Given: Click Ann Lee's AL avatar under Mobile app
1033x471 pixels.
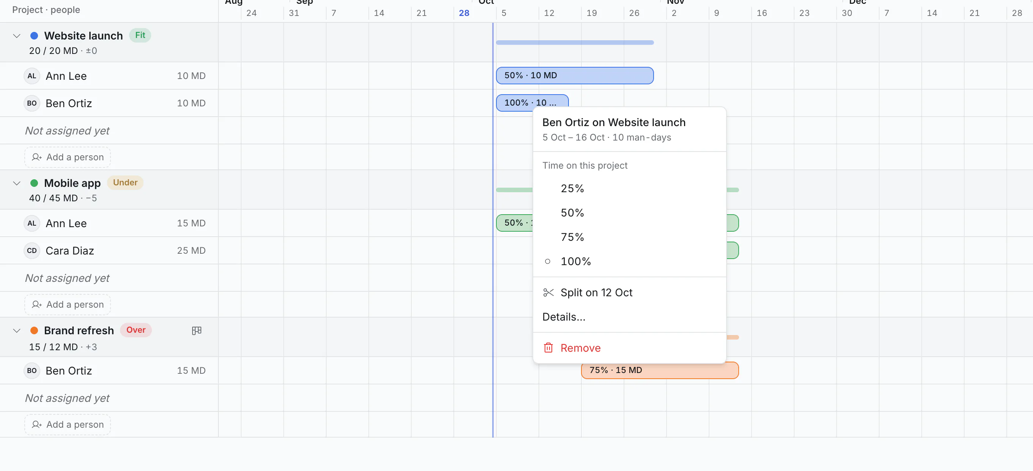Looking at the screenshot, I should (32, 223).
